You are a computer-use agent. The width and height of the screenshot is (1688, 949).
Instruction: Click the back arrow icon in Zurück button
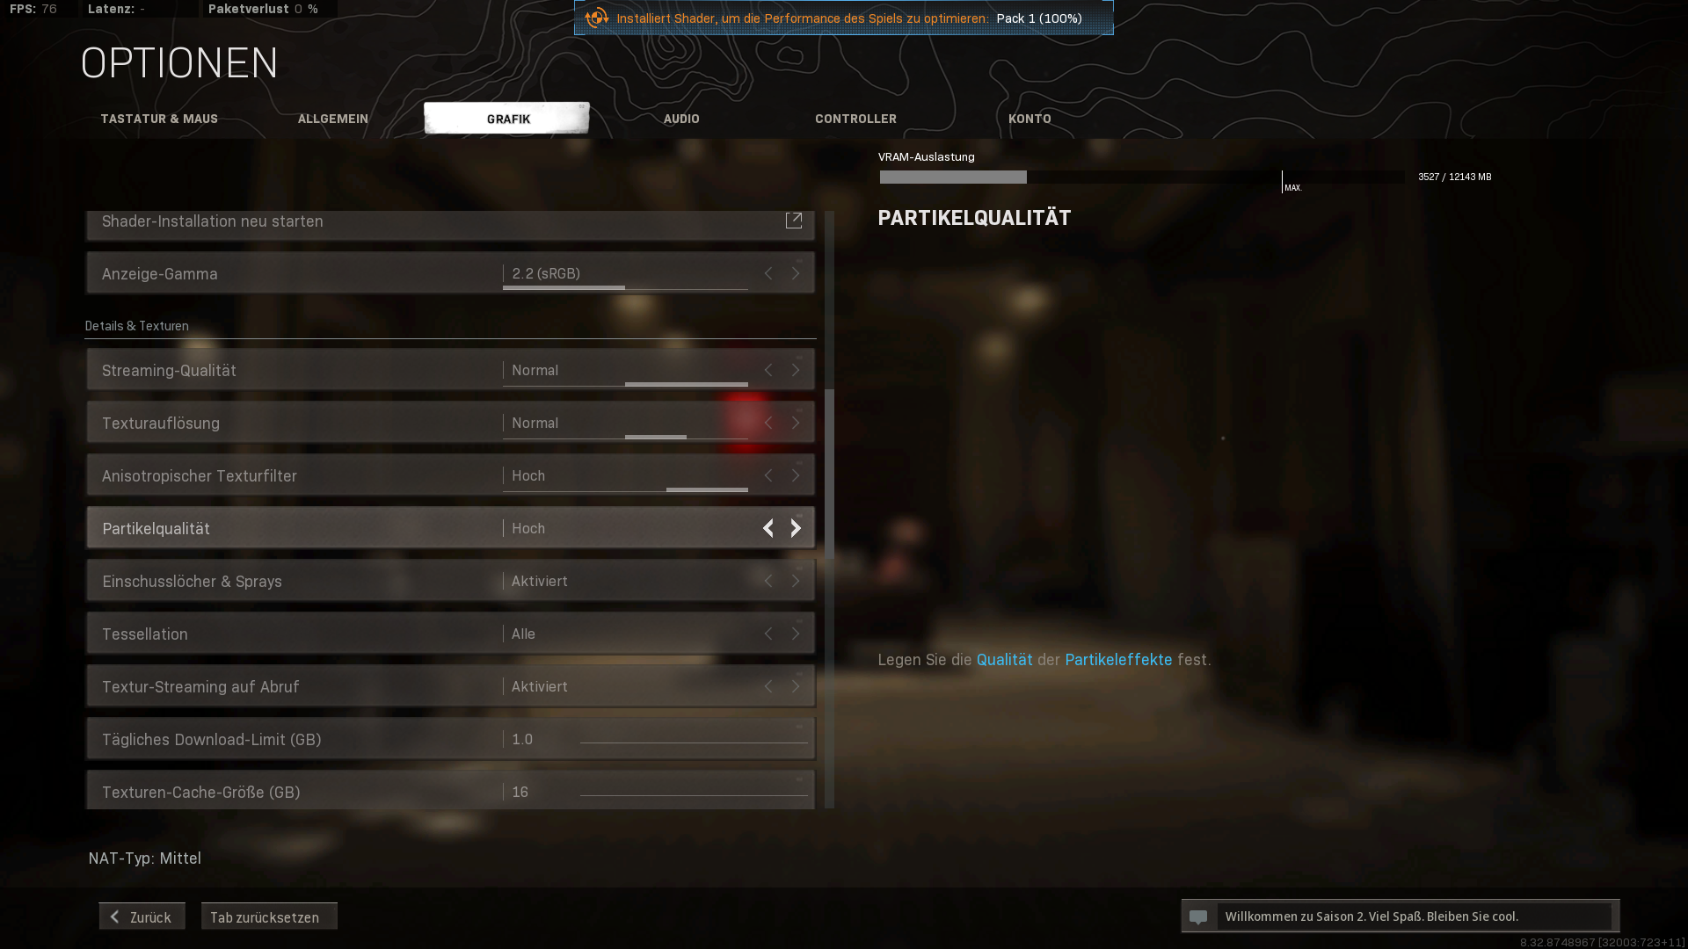click(113, 916)
